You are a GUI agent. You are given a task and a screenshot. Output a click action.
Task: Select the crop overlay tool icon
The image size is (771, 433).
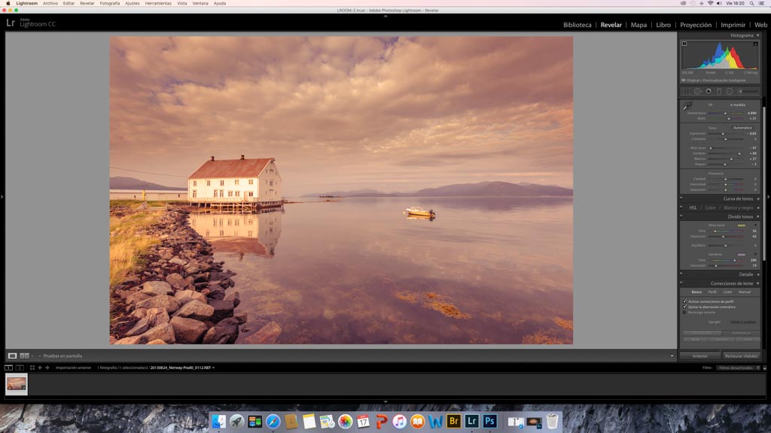pos(686,92)
